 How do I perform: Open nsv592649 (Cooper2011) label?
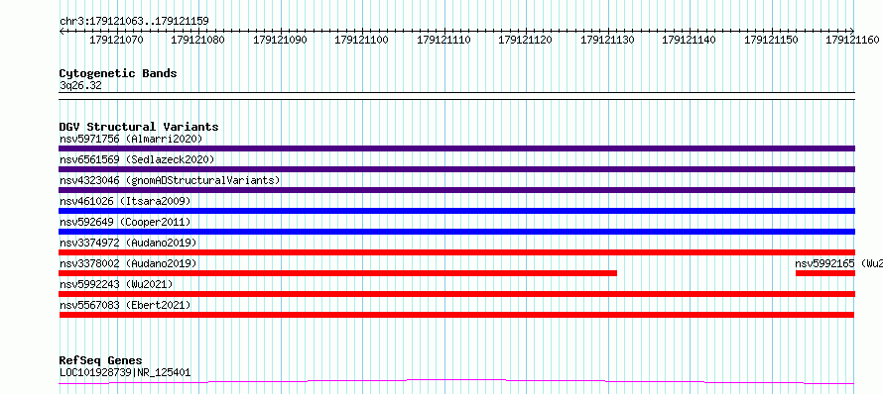click(x=125, y=222)
